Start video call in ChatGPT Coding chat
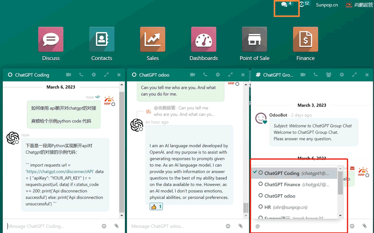 click(69, 75)
